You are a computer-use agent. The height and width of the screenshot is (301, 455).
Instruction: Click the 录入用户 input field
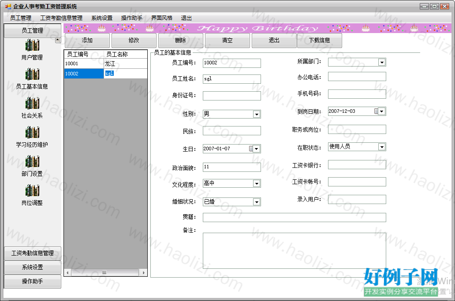(x=357, y=200)
